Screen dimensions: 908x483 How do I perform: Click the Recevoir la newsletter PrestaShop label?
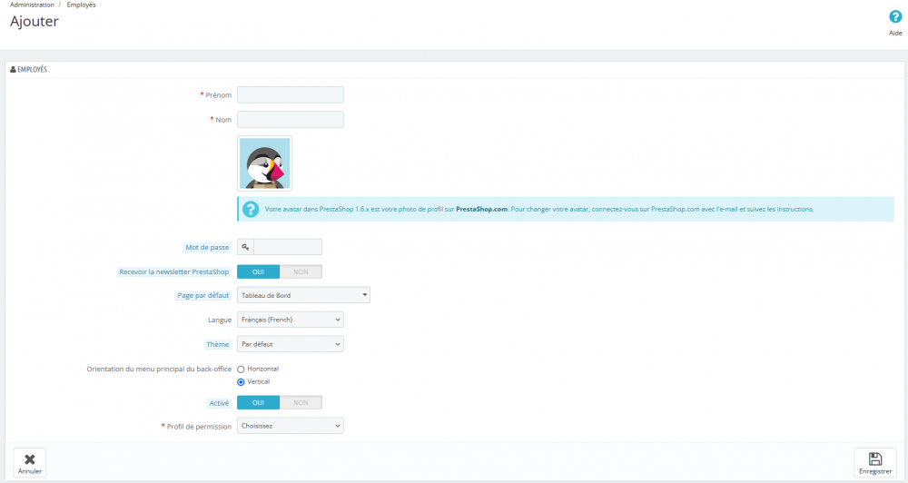[x=173, y=272]
